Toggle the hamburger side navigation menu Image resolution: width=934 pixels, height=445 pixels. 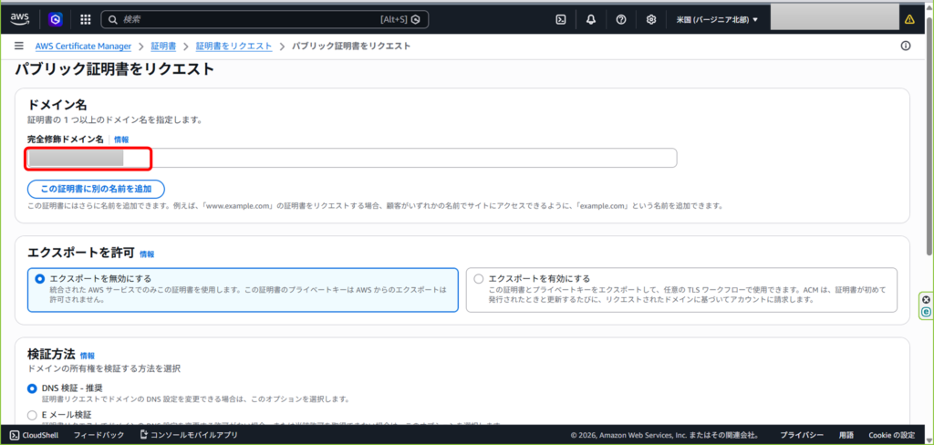pos(19,46)
